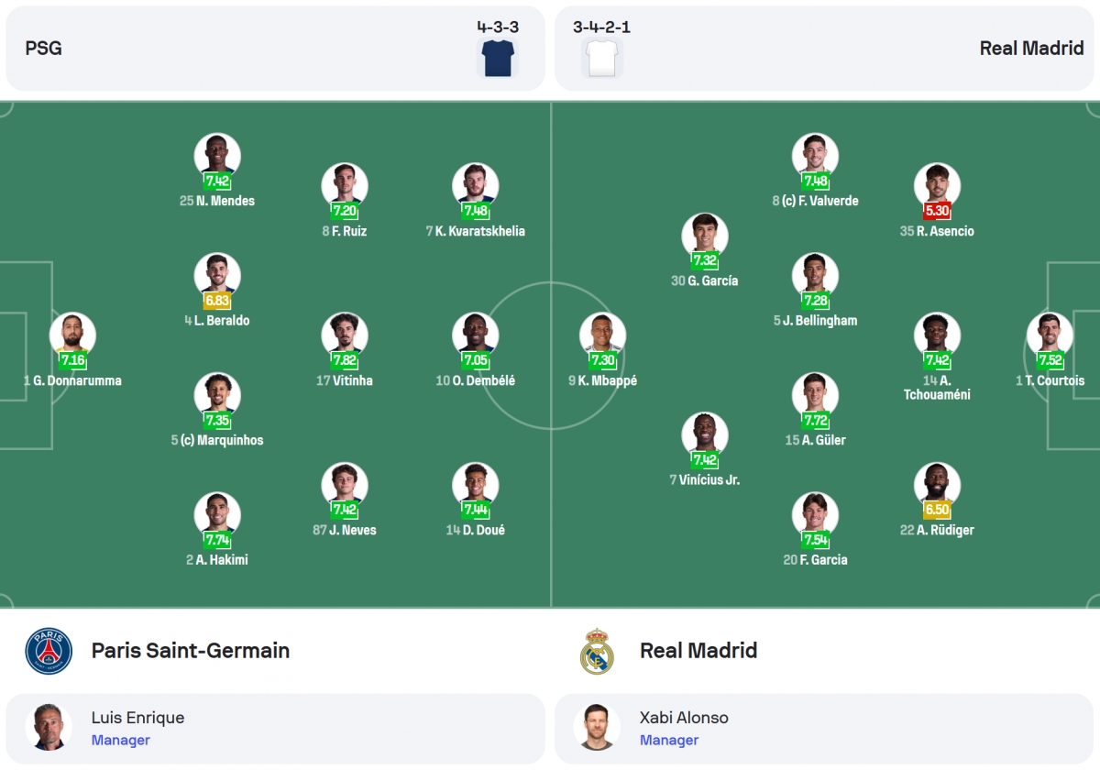Viewport: 1100px width, 770px height.
Task: Click A. Rüdiger's 6.50 rating badge
Action: pos(937,510)
